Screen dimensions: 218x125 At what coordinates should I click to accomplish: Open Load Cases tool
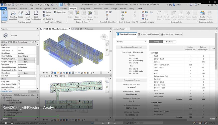point(28,15)
